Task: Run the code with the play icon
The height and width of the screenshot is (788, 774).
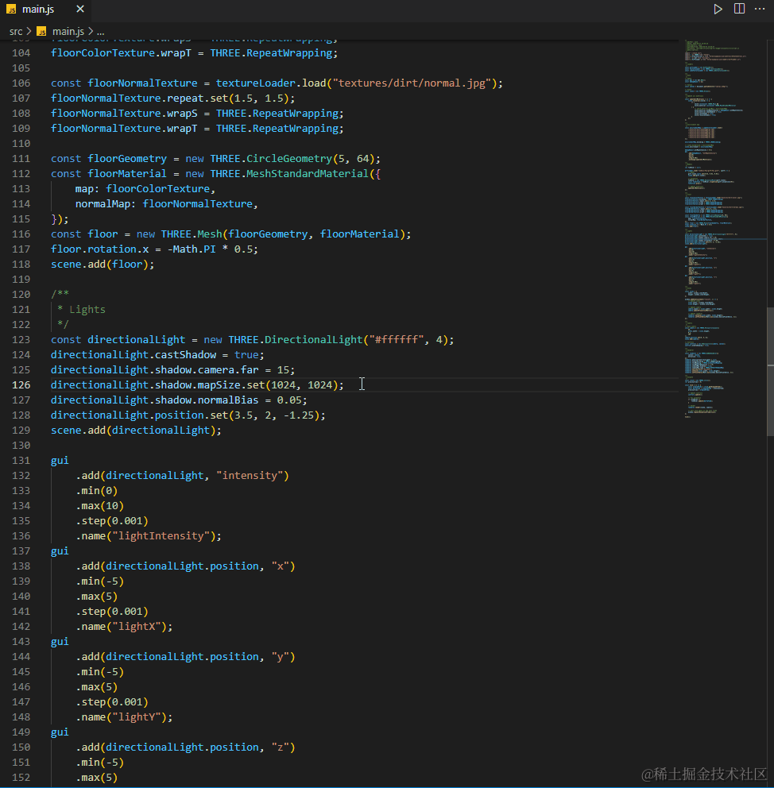Action: (718, 9)
